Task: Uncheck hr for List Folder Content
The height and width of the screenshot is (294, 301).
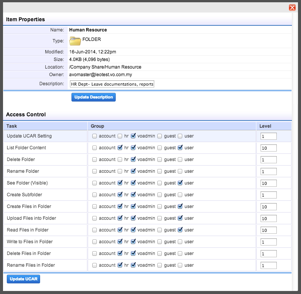Action: pyautogui.click(x=120, y=148)
